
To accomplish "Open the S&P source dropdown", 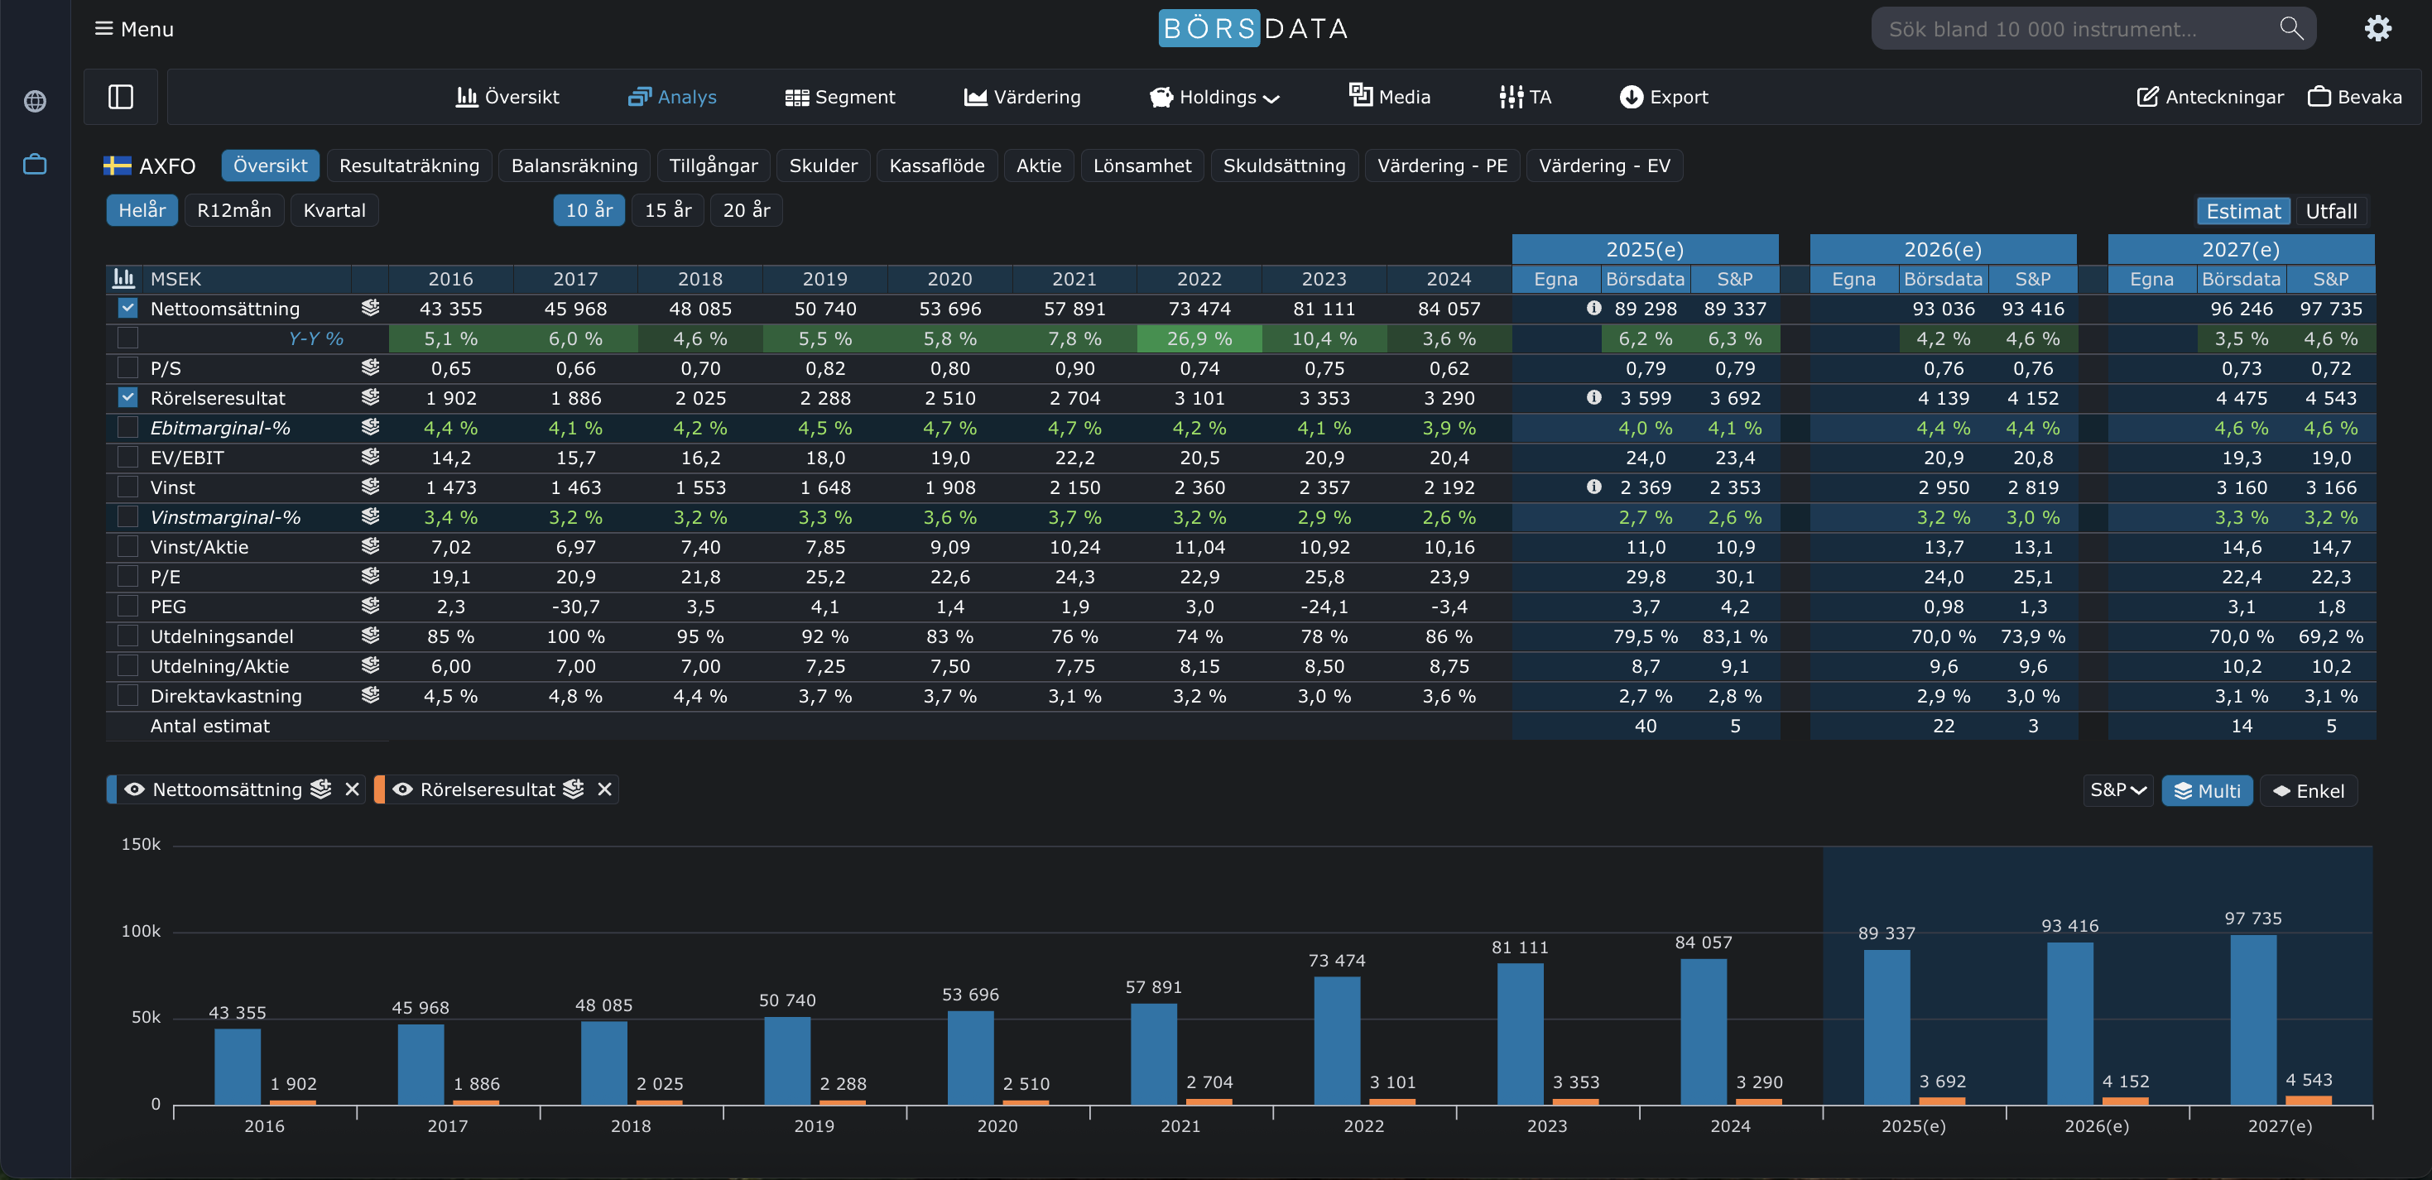I will point(2117,790).
